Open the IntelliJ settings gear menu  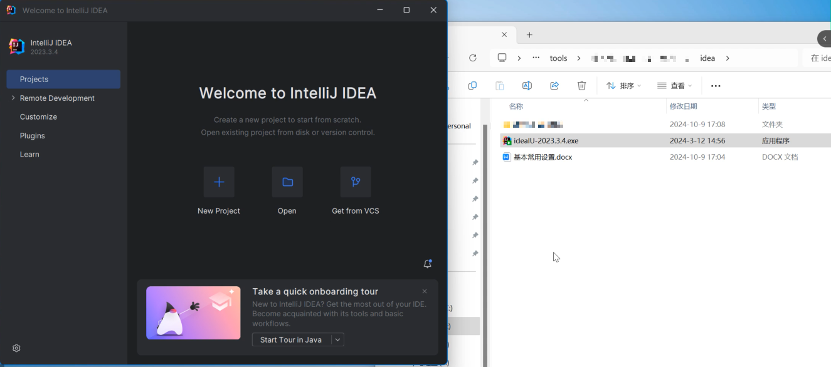pyautogui.click(x=16, y=348)
